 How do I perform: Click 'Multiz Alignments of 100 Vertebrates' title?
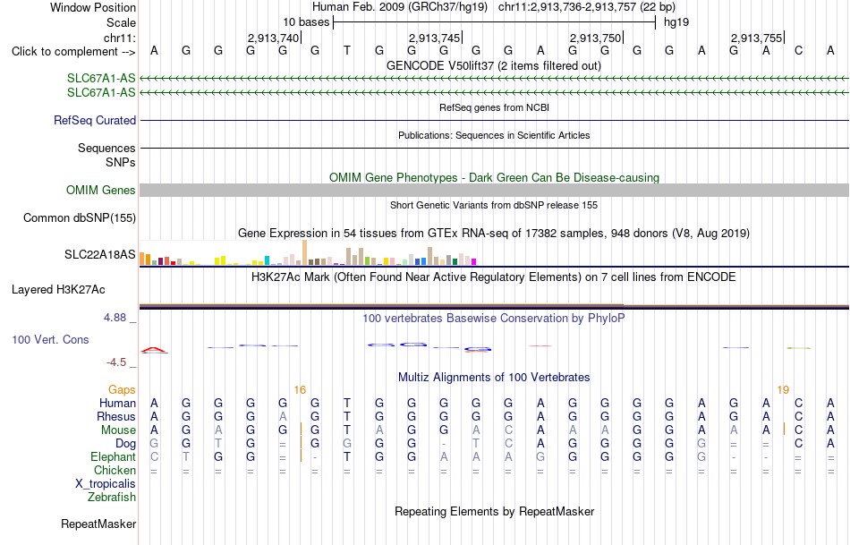click(x=494, y=378)
